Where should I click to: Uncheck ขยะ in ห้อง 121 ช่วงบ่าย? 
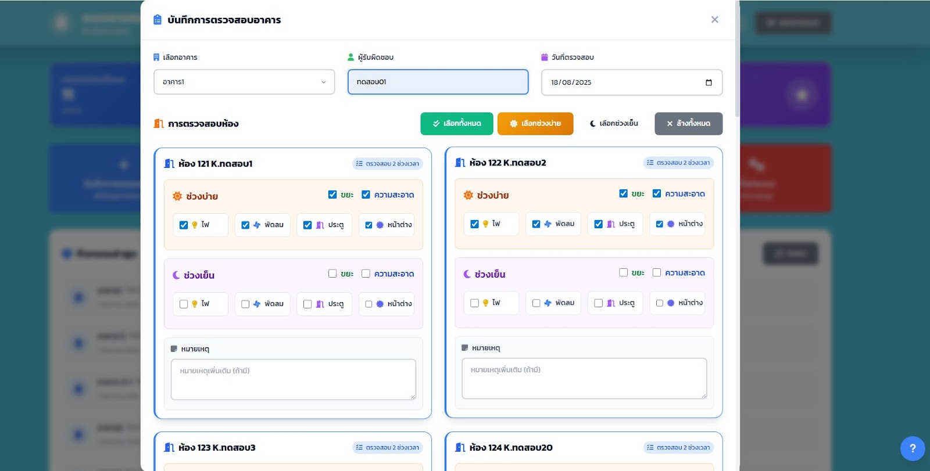[x=332, y=195]
